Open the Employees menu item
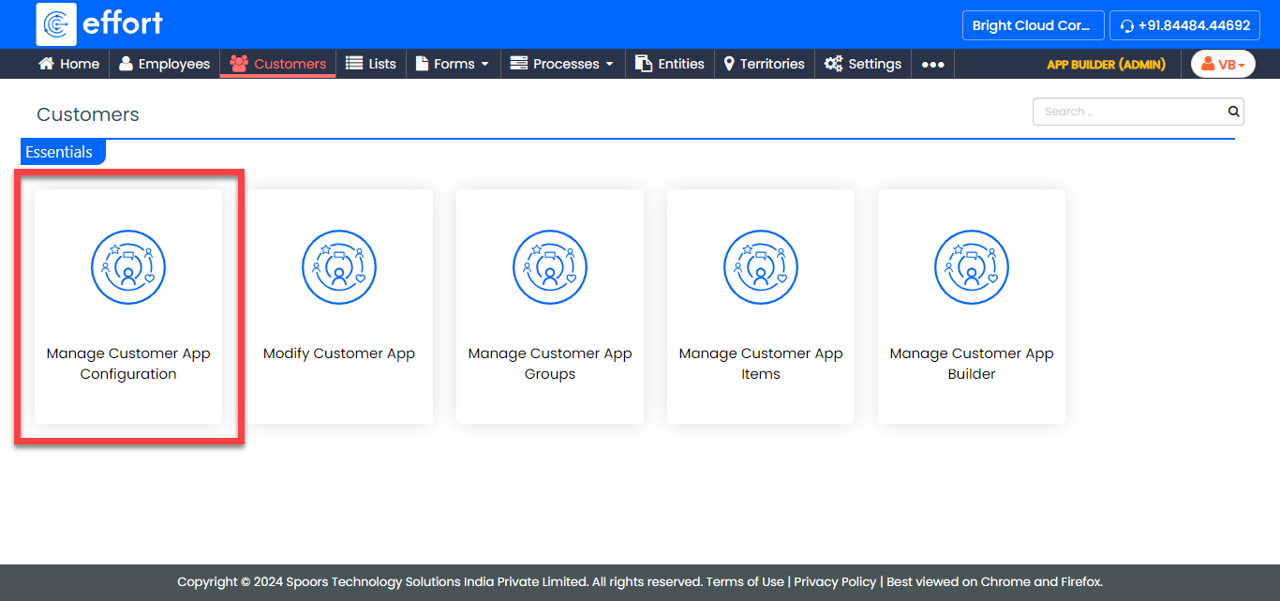Screen dimensions: 1280x601 164,64
